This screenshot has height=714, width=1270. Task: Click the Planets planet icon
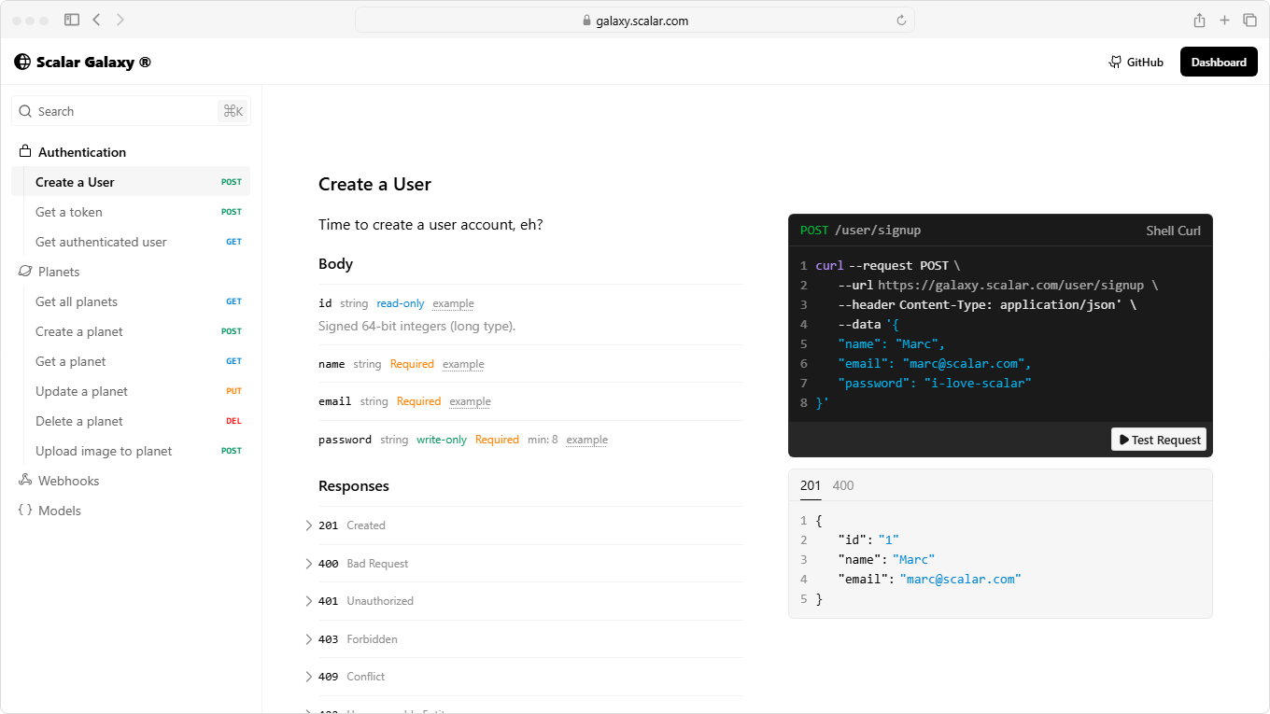click(25, 272)
